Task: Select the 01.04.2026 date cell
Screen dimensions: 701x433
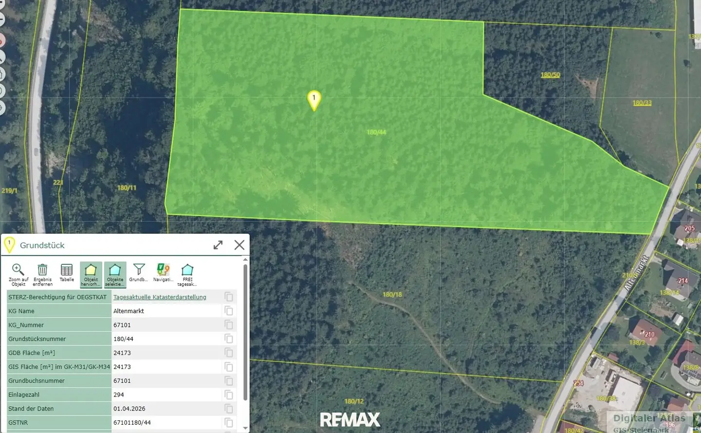Action: pos(167,409)
